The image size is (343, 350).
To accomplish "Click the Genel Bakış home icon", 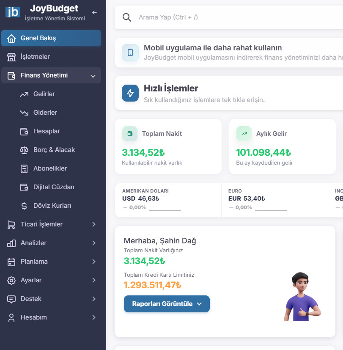I will pyautogui.click(x=11, y=39).
